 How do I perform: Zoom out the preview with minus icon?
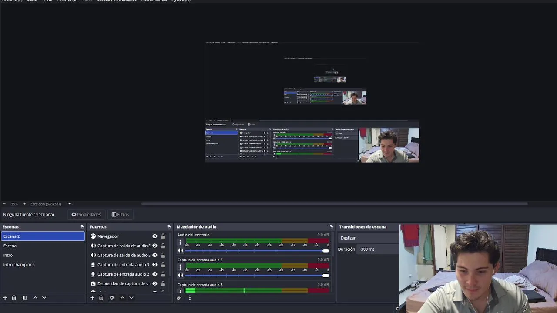(x=4, y=204)
